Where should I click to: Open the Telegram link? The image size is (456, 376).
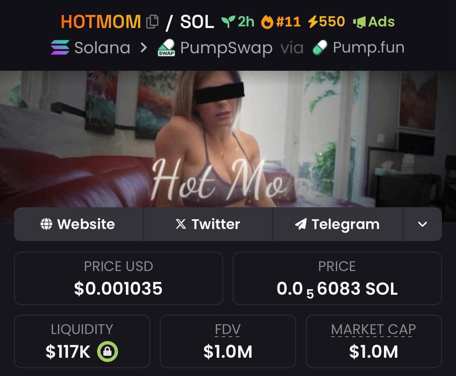[338, 224]
